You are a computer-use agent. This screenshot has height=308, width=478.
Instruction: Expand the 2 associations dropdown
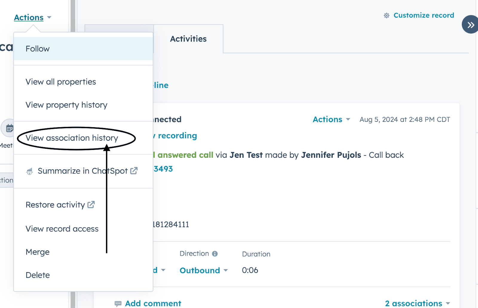click(417, 303)
